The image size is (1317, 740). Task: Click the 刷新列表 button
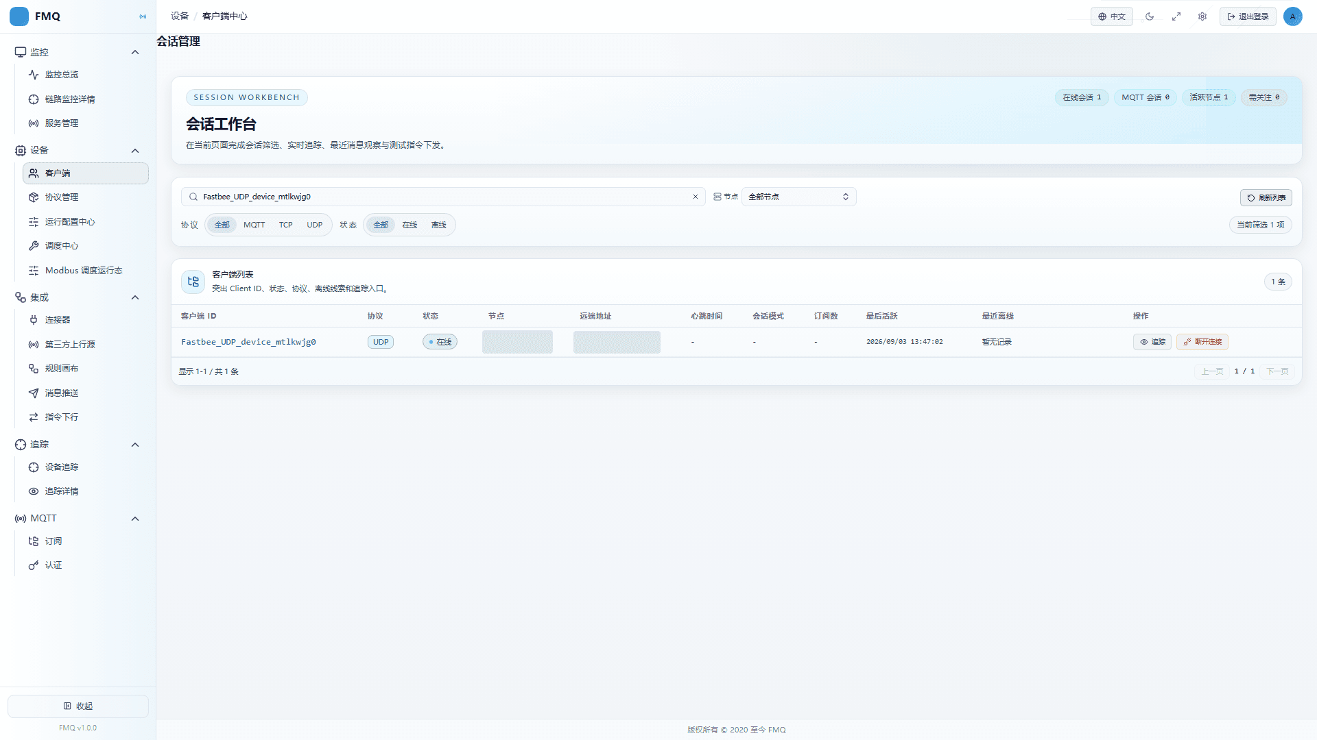coord(1266,197)
